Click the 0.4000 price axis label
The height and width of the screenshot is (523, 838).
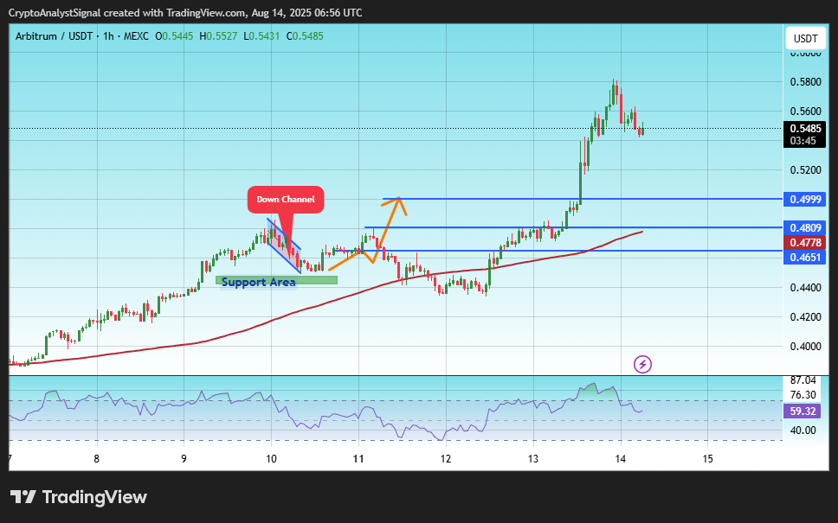[805, 347]
